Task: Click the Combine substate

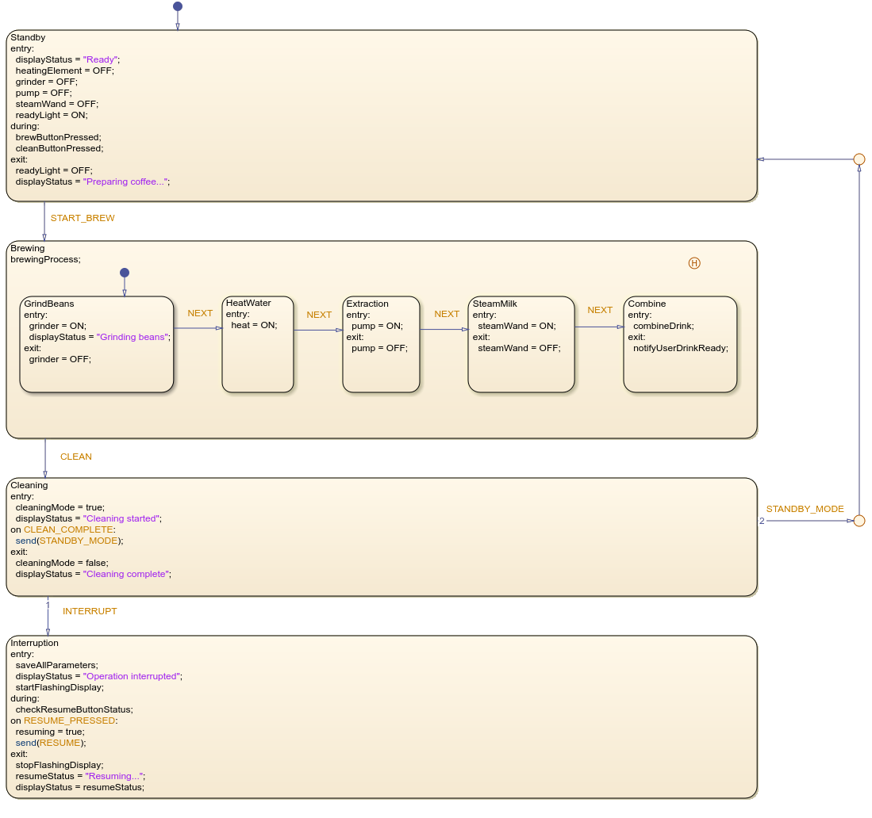Action: coord(680,345)
